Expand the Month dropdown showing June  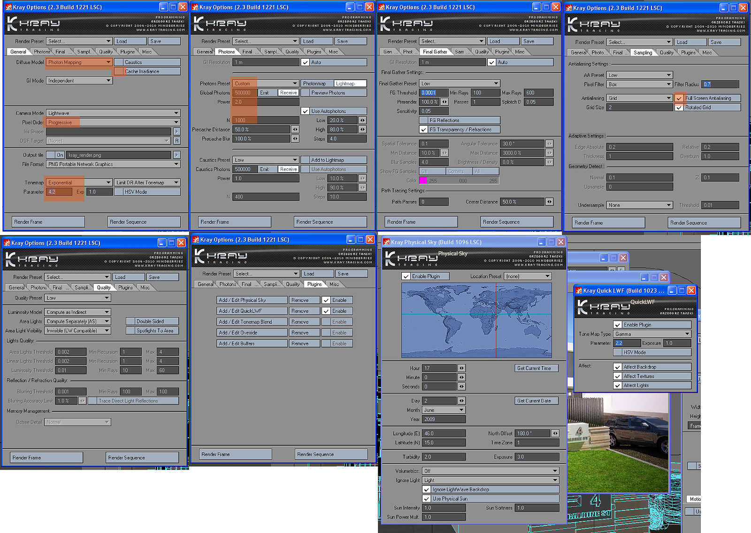point(444,410)
